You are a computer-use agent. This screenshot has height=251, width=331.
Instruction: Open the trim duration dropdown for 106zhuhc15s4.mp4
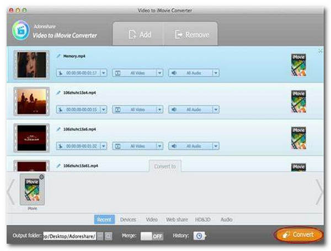pyautogui.click(x=104, y=110)
